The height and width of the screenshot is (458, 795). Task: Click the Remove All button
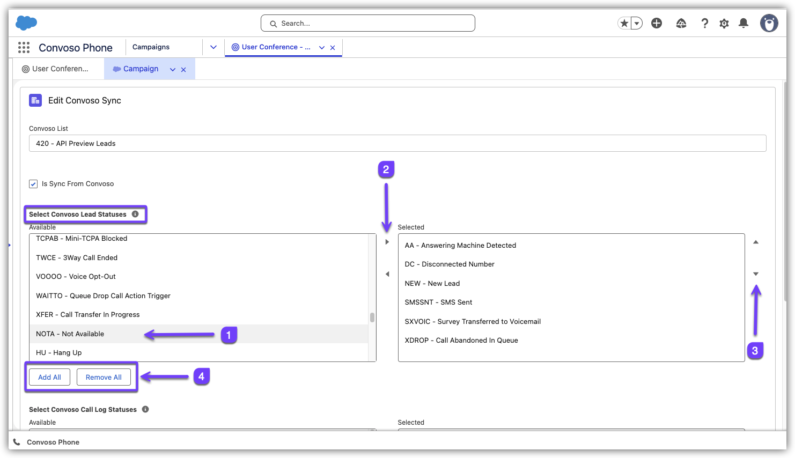pos(104,377)
